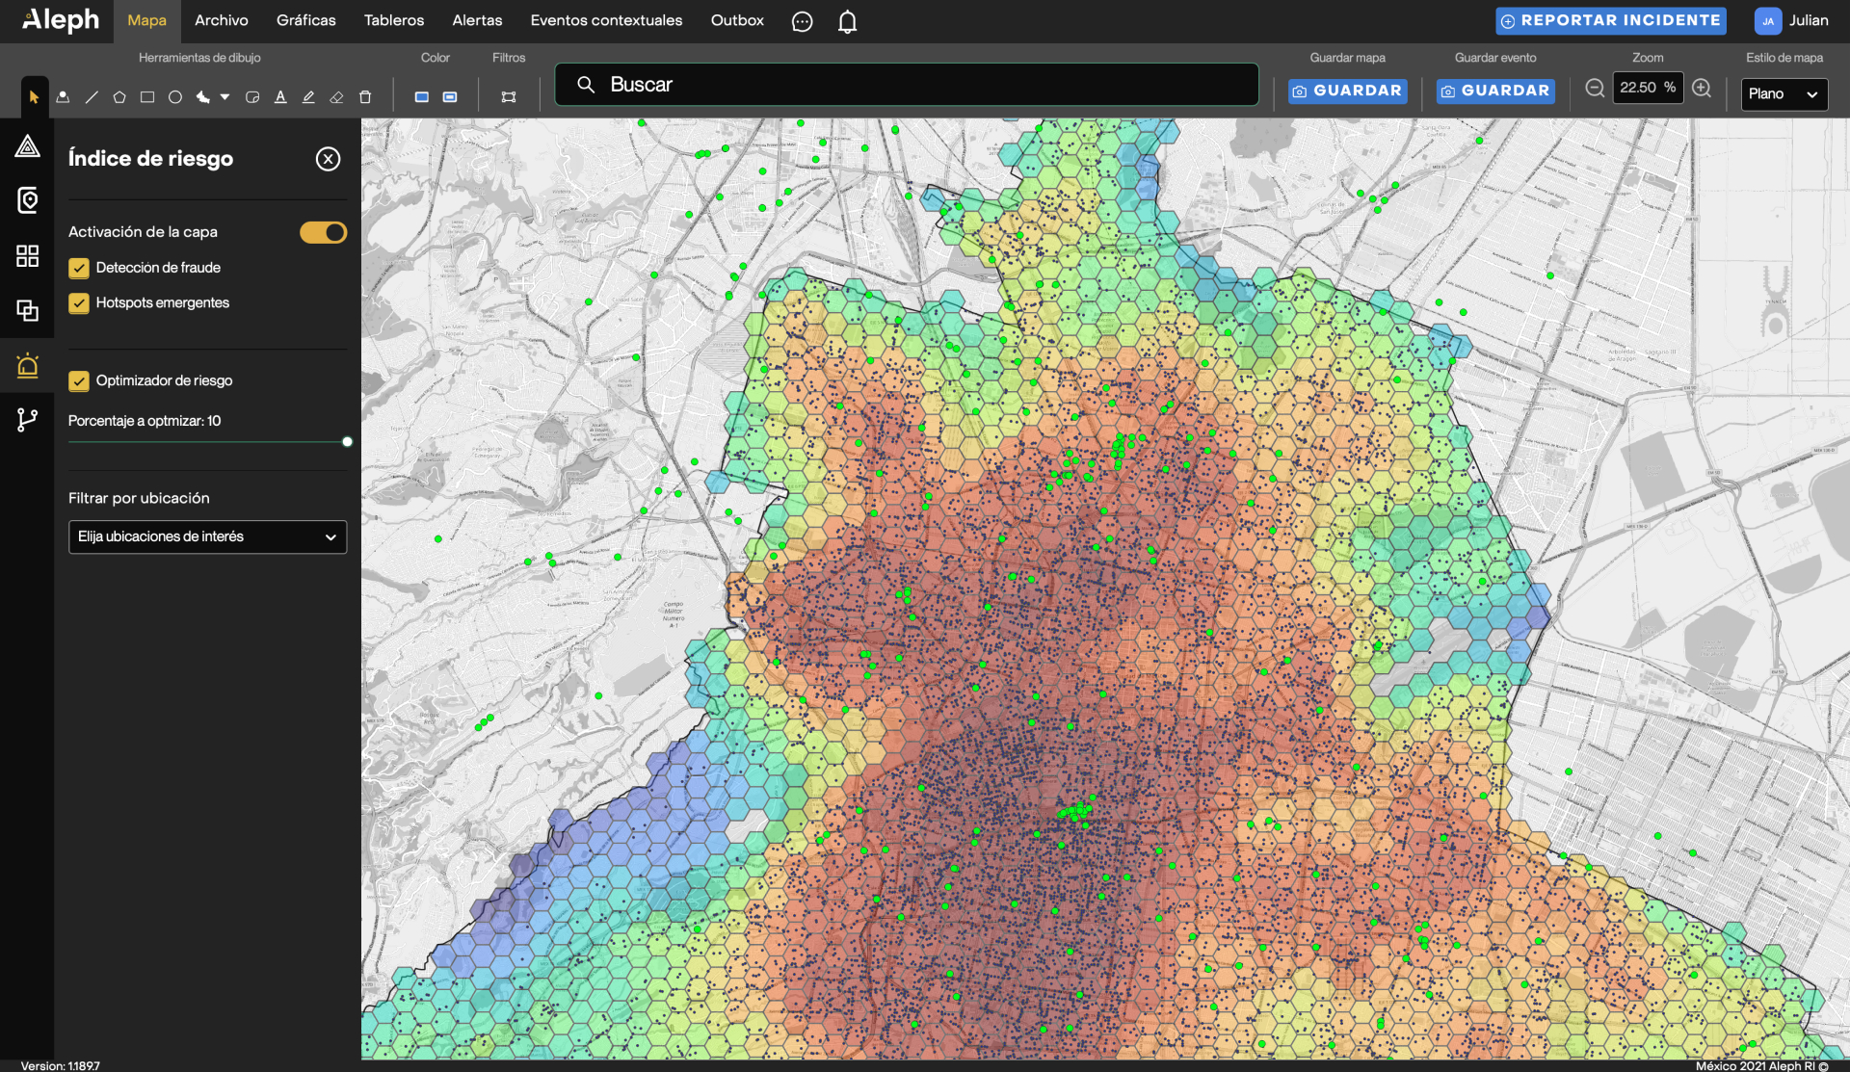Select the marker pin drawing tool
The image size is (1850, 1072).
point(63,97)
